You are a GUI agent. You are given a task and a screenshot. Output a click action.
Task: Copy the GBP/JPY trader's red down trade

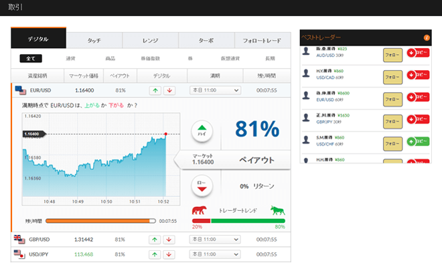pos(418,119)
